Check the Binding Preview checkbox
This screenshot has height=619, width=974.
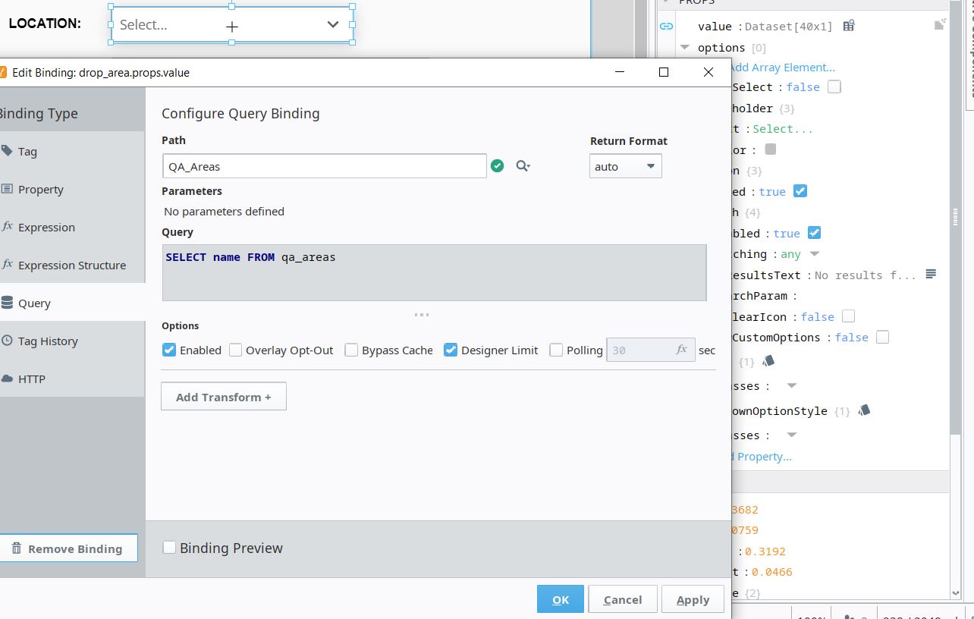coord(169,547)
